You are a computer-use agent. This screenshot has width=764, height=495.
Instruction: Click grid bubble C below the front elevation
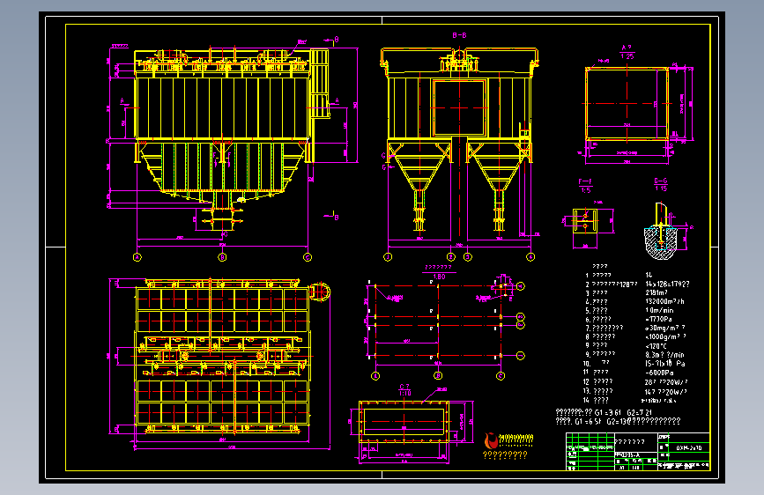pos(308,257)
